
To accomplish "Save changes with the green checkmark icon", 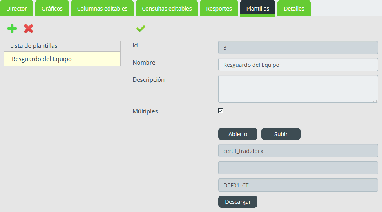I will tap(141, 29).
